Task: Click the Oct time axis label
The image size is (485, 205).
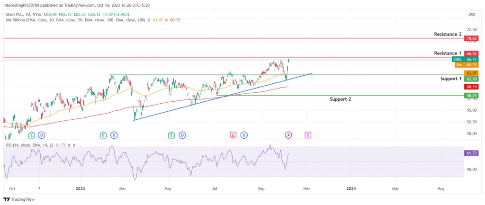Action: pyautogui.click(x=12, y=188)
